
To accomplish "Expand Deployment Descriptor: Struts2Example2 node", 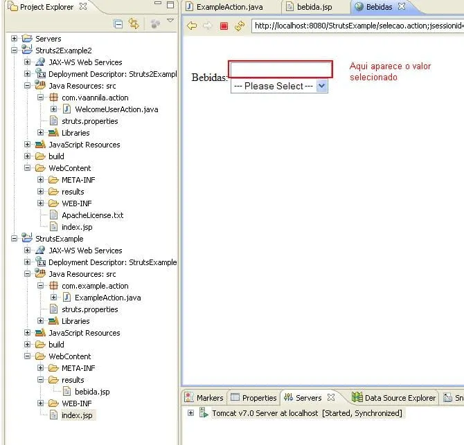I will pos(27,73).
